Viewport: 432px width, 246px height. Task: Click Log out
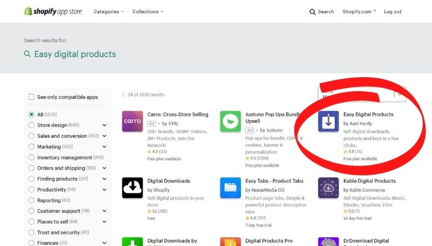click(393, 11)
